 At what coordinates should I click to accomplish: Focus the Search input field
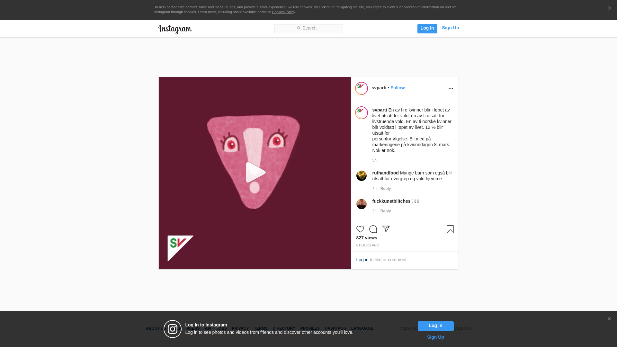308,28
